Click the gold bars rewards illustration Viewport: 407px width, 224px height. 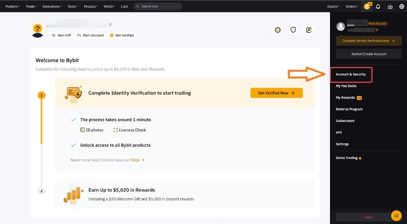pyautogui.click(x=73, y=194)
